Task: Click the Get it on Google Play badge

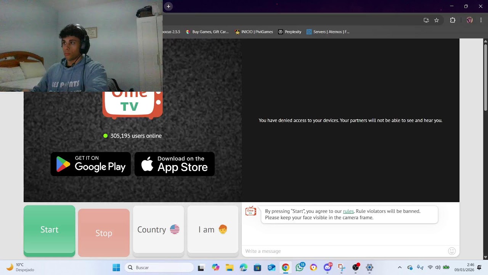Action: click(x=91, y=164)
